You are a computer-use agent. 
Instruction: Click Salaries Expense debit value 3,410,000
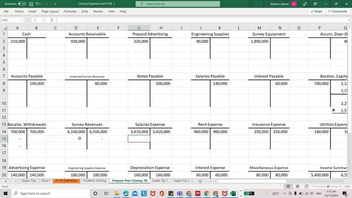pyautogui.click(x=139, y=131)
